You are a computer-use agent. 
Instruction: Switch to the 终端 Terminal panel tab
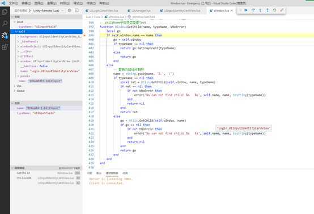point(125,173)
